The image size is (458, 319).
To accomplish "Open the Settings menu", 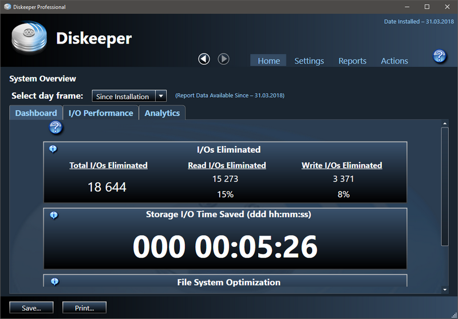I will click(309, 61).
